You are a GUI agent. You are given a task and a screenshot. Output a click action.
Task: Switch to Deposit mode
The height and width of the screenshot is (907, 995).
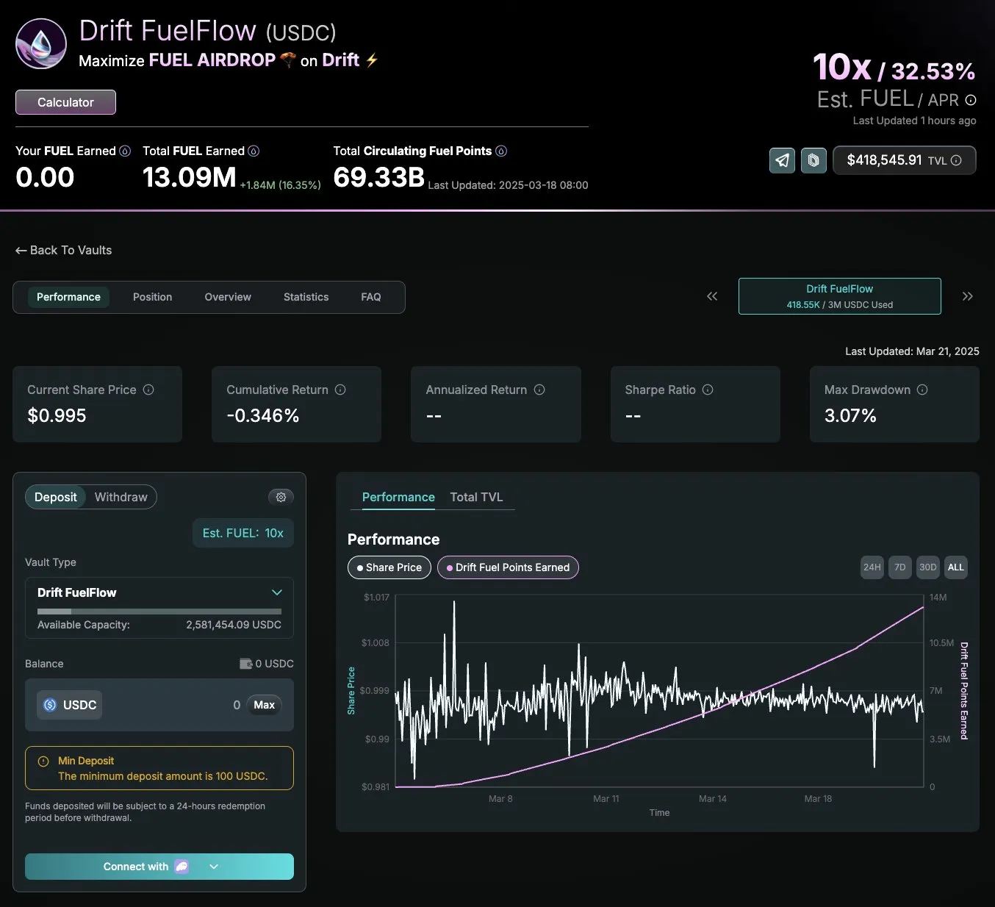pyautogui.click(x=56, y=497)
